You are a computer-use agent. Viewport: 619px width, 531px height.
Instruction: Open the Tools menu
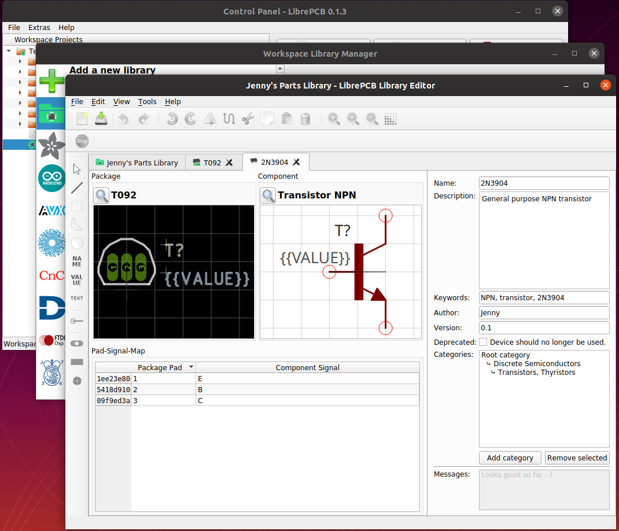pos(147,101)
